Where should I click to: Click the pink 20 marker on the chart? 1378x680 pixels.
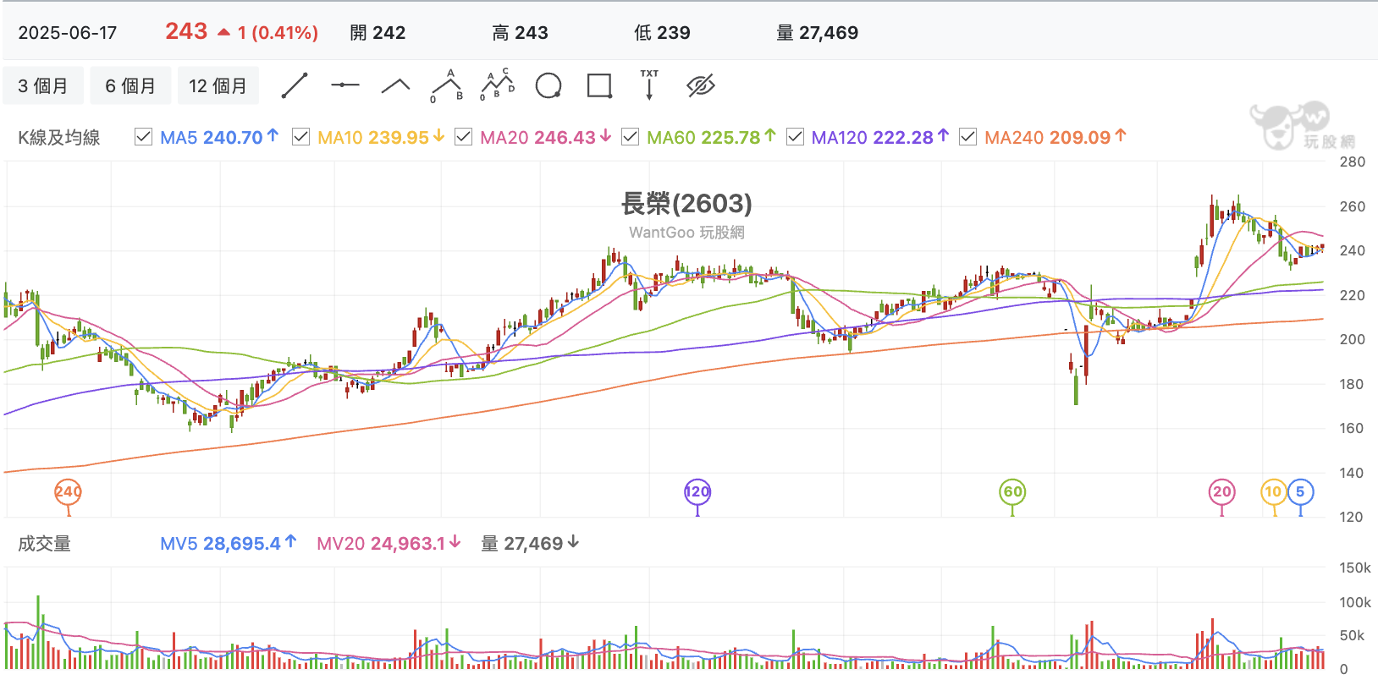pyautogui.click(x=1221, y=491)
